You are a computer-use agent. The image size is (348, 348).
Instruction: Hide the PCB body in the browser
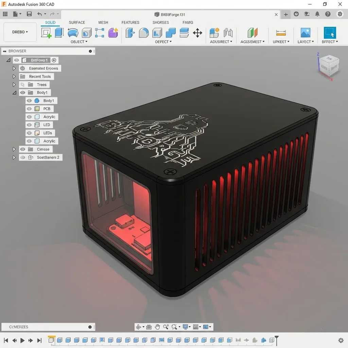pos(30,108)
